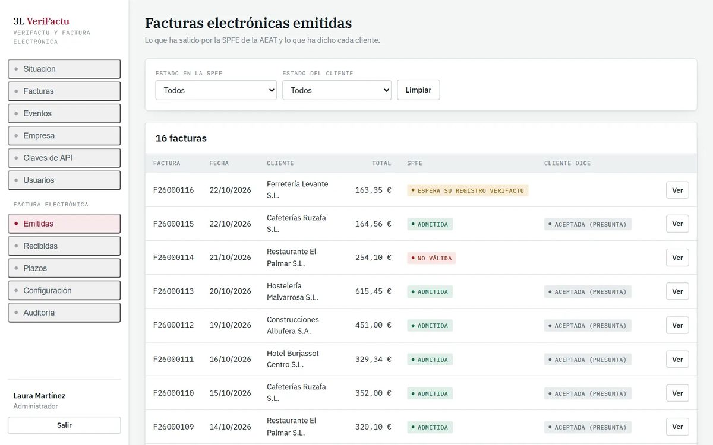Click invoice number F26000116
713x445 pixels.
click(x=173, y=190)
